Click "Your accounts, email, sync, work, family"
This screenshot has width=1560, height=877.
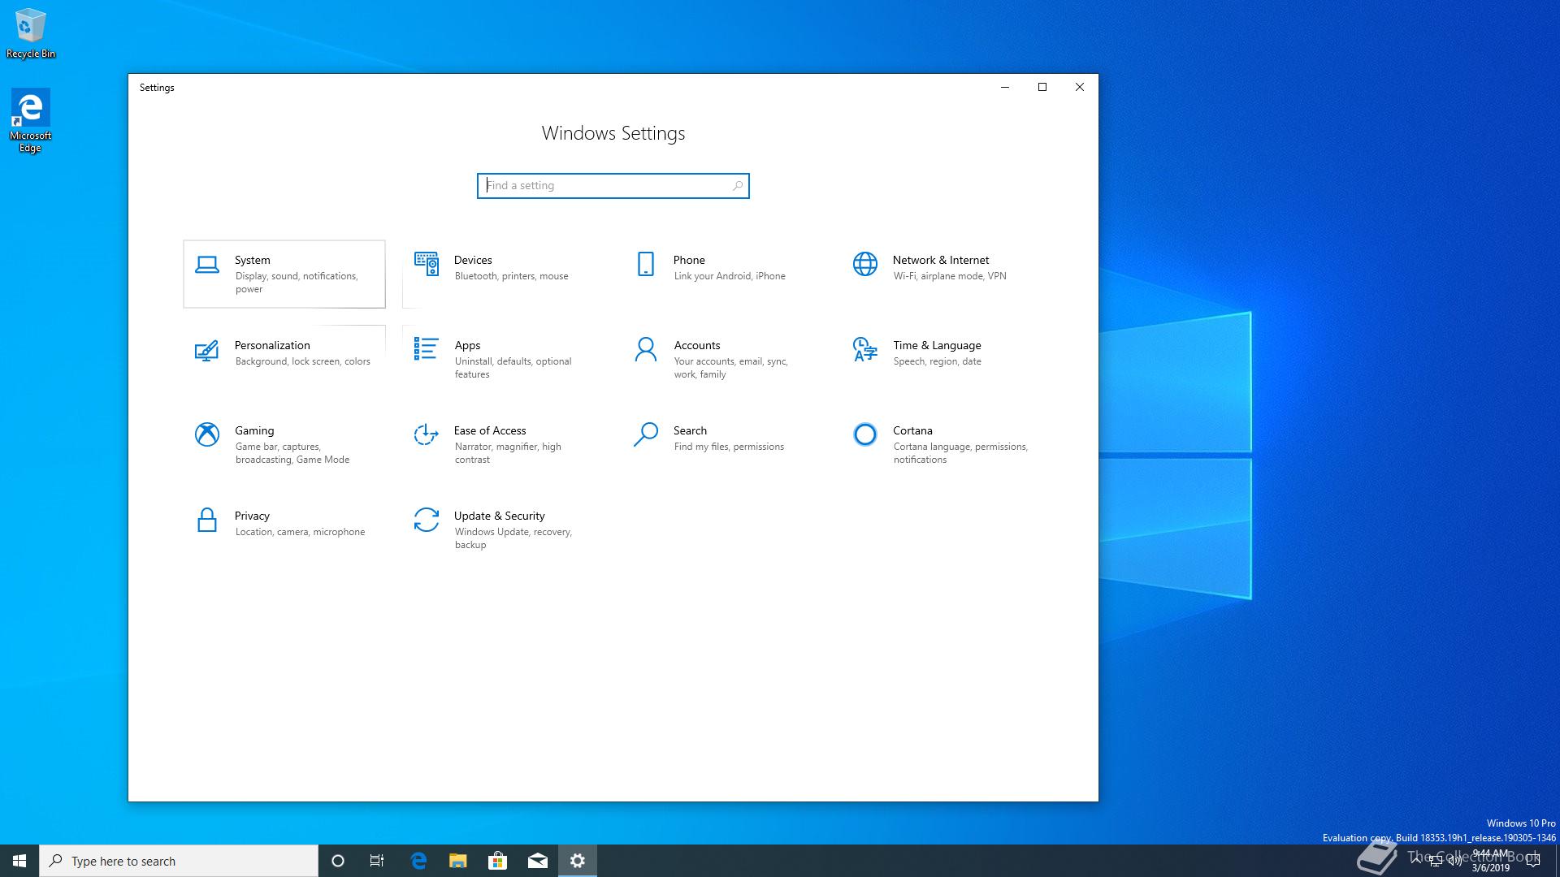coord(730,368)
